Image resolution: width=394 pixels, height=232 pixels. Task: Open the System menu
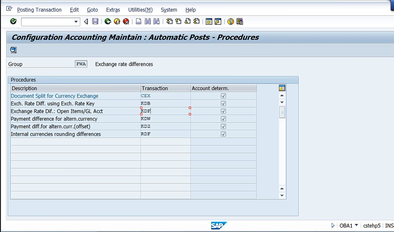169,10
